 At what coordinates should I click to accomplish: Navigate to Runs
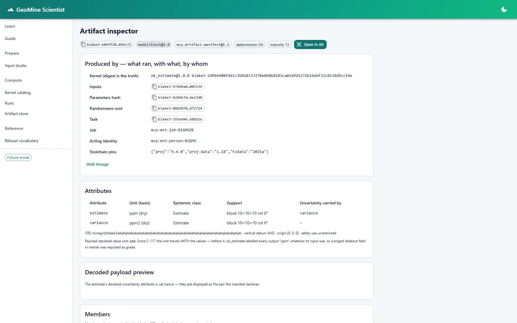click(x=9, y=103)
